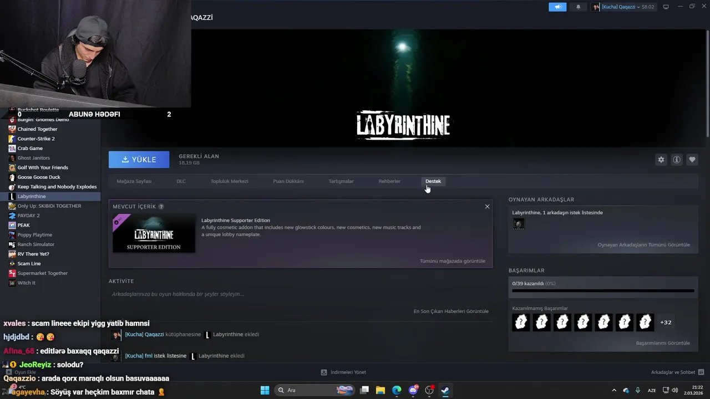
Task: Open File Explorer from the taskbar
Action: pos(381,390)
